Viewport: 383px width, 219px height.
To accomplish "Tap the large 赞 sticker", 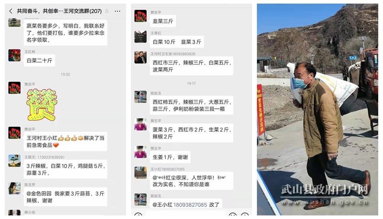I will [x=42, y=105].
